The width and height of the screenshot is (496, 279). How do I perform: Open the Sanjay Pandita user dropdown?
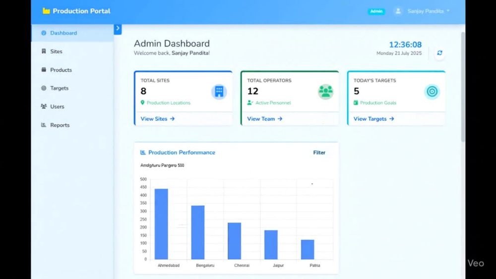pos(429,11)
